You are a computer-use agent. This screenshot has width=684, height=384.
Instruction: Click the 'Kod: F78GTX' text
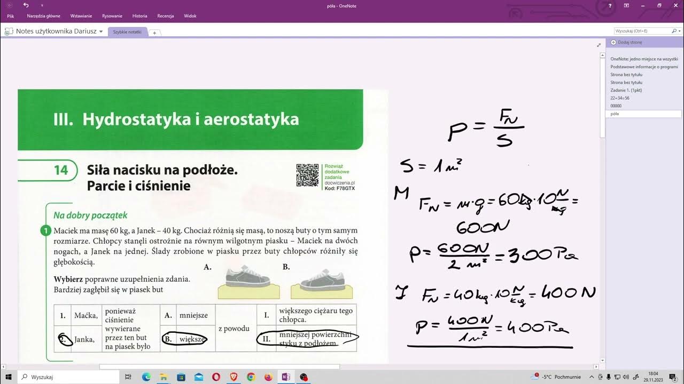339,188
